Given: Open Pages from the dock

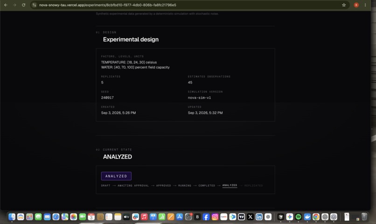Looking at the screenshot, I should click(x=170, y=217).
